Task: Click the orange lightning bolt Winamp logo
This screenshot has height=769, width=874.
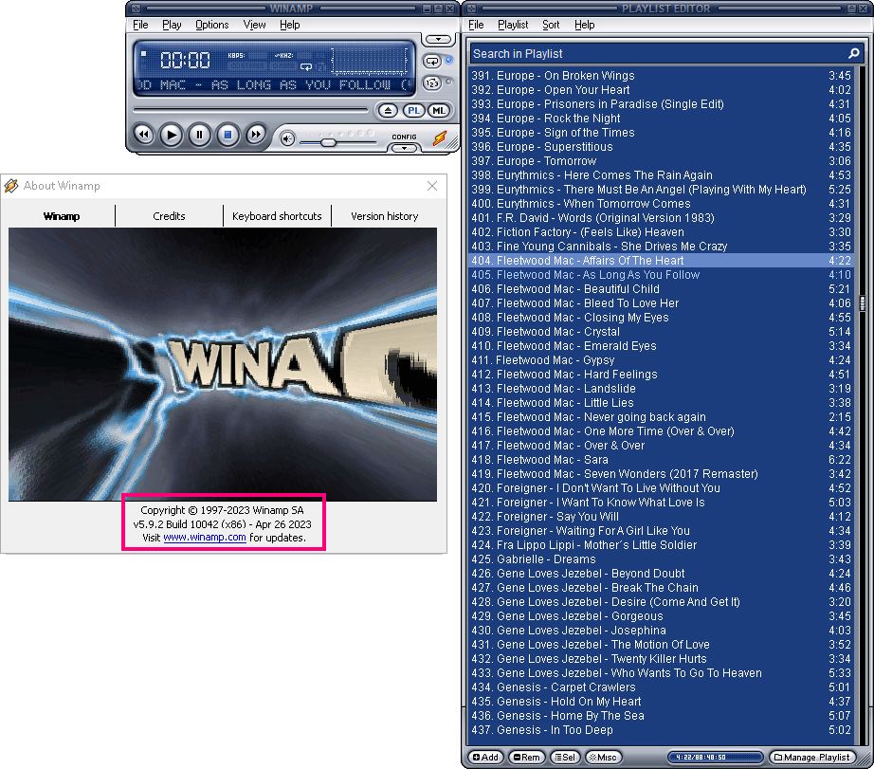Action: (x=440, y=137)
